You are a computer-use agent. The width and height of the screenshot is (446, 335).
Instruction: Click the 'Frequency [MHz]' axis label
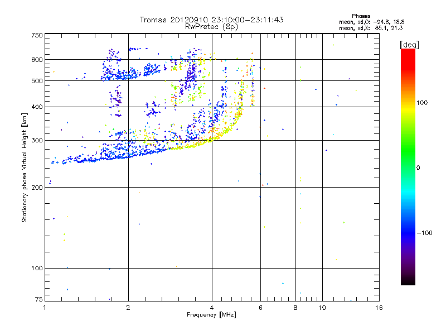pyautogui.click(x=211, y=315)
